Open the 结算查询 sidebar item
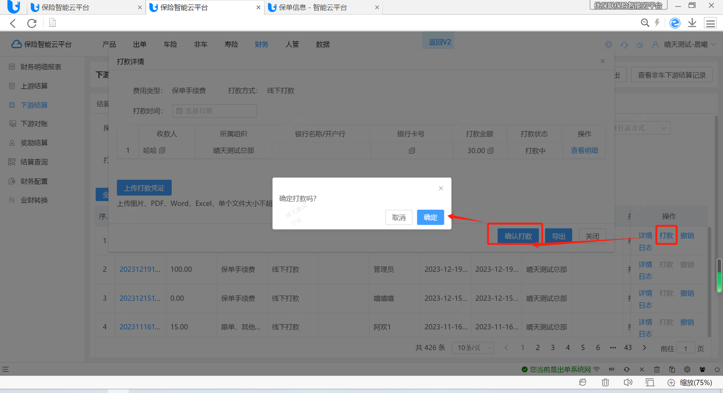The image size is (723, 393). pyautogui.click(x=34, y=162)
